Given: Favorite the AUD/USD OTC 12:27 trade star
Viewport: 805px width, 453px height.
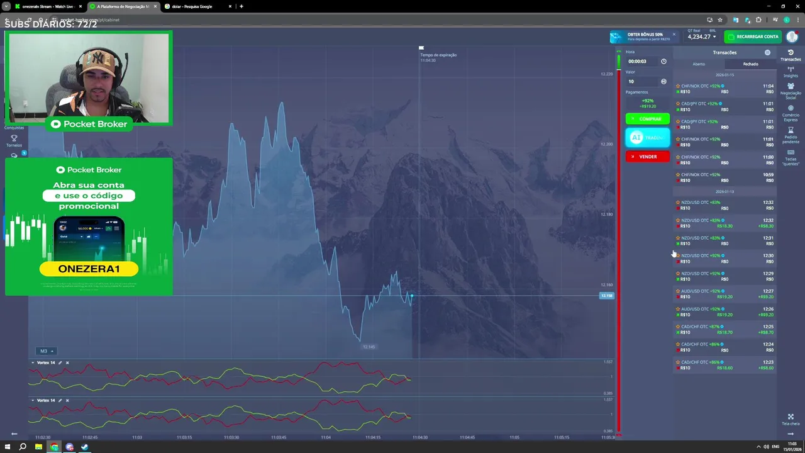Looking at the screenshot, I should 678,291.
